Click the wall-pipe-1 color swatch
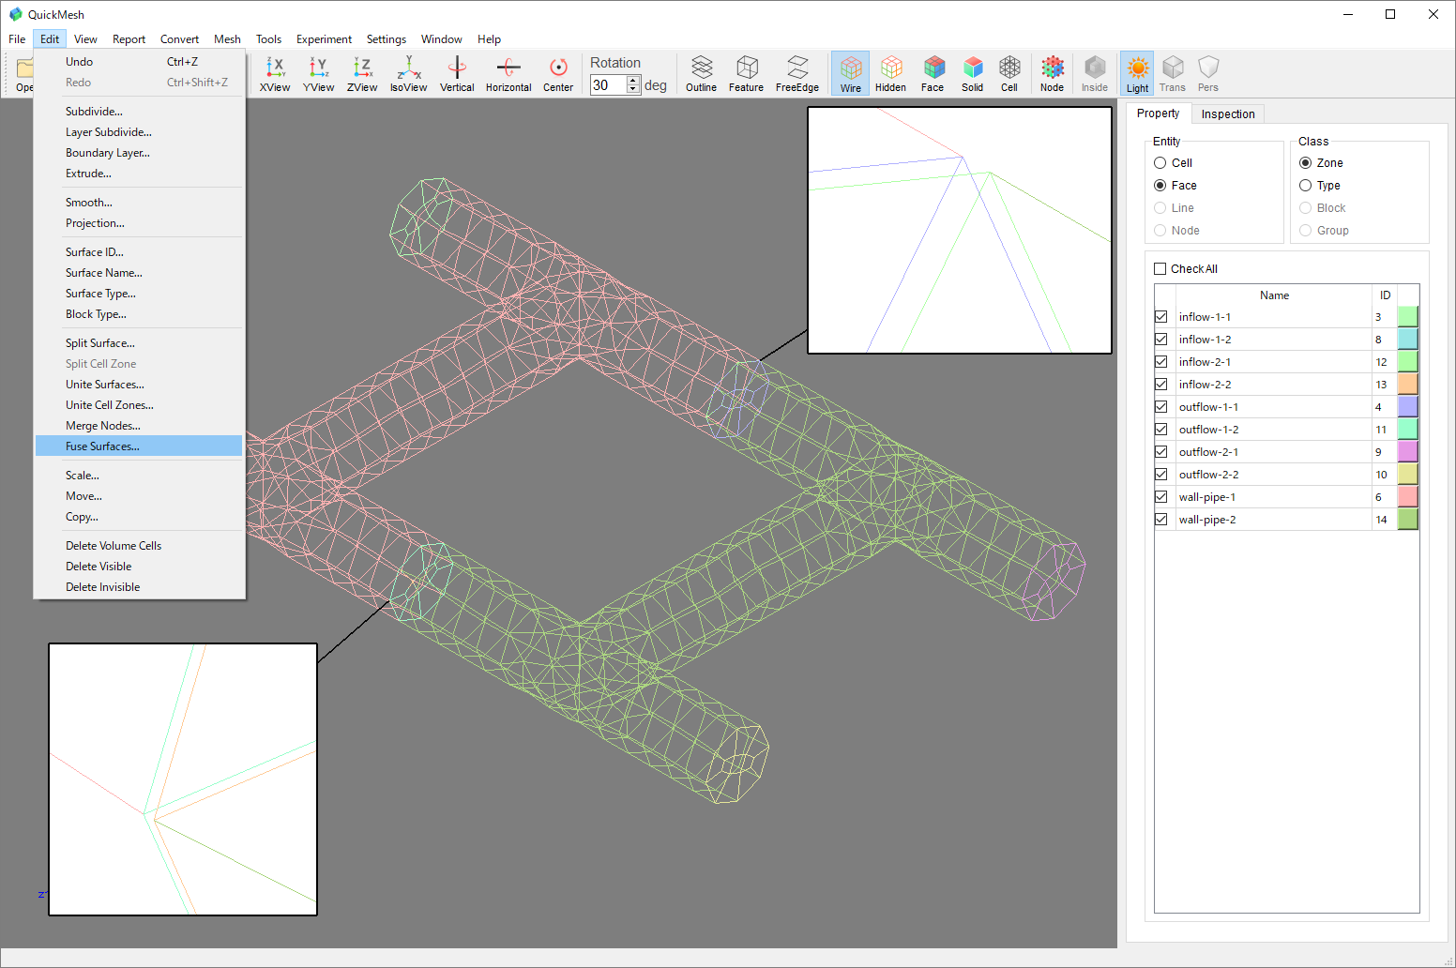The height and width of the screenshot is (968, 1456). click(1406, 496)
